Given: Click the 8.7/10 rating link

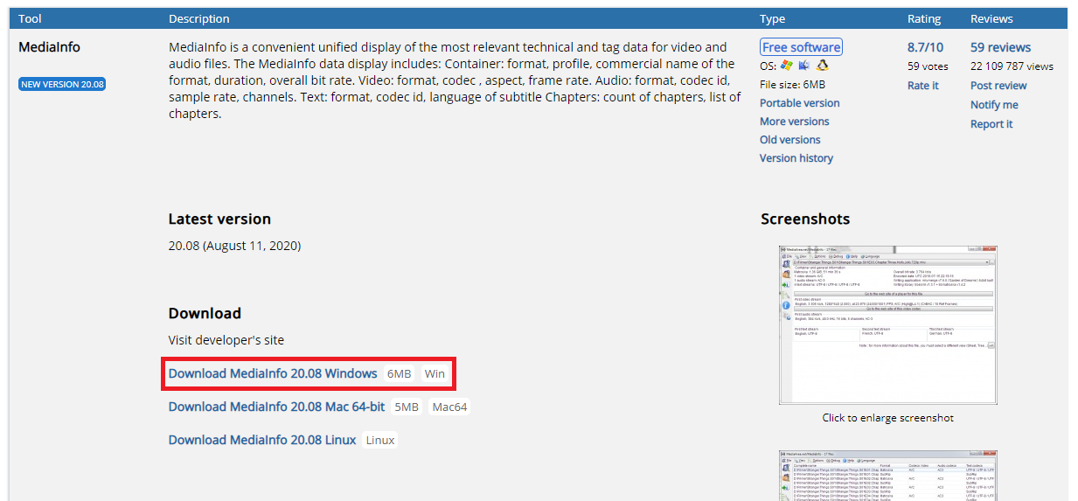Looking at the screenshot, I should click(925, 47).
